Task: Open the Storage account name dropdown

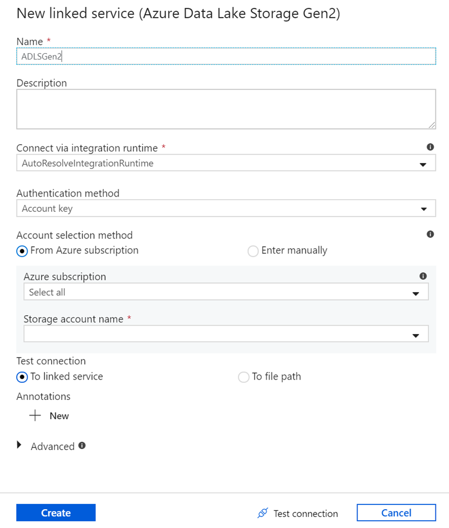Action: click(x=416, y=334)
